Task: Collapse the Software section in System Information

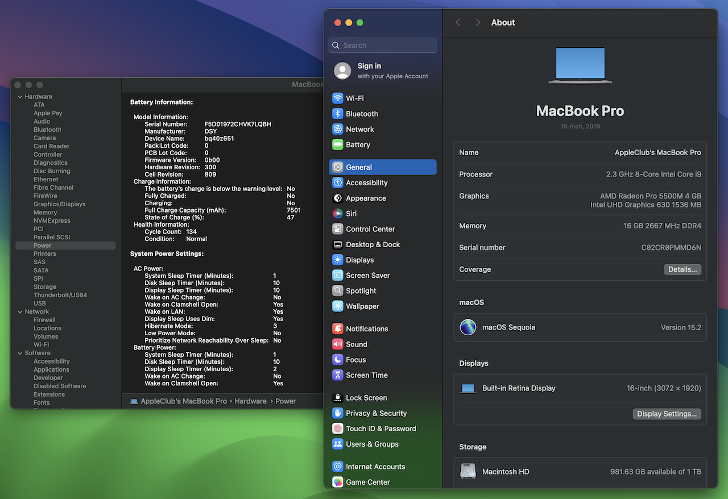Action: pyautogui.click(x=20, y=353)
